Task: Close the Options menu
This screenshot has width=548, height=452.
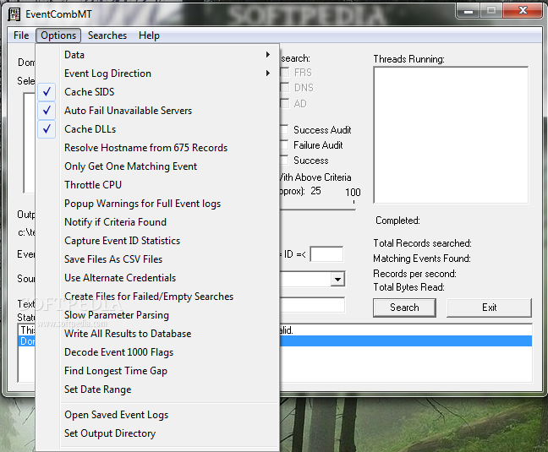Action: (58, 35)
